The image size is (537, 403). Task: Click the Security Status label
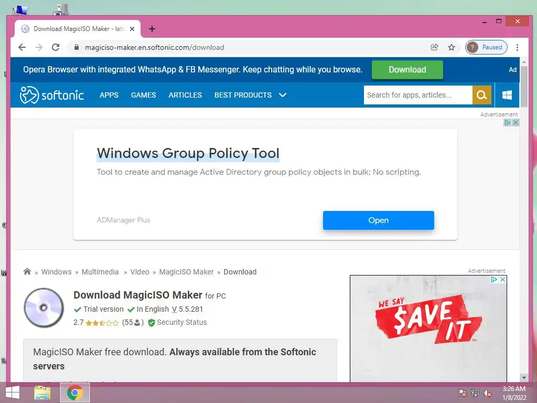coord(182,323)
